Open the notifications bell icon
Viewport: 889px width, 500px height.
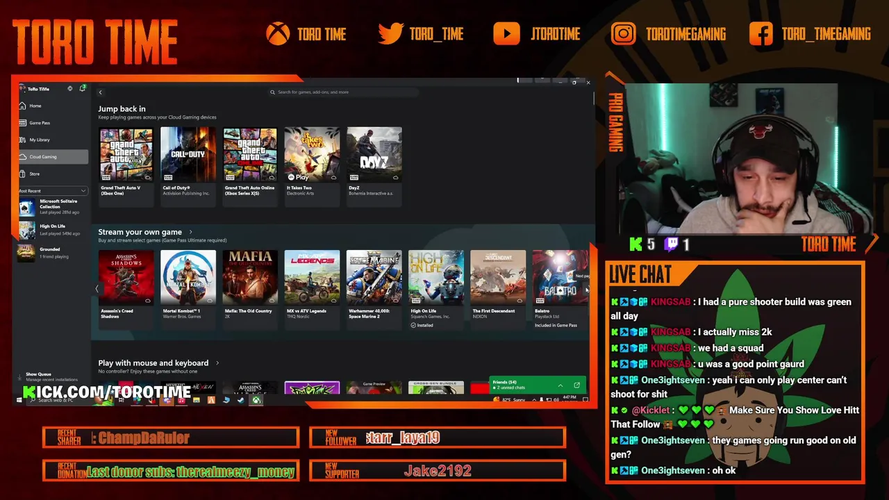coord(83,88)
